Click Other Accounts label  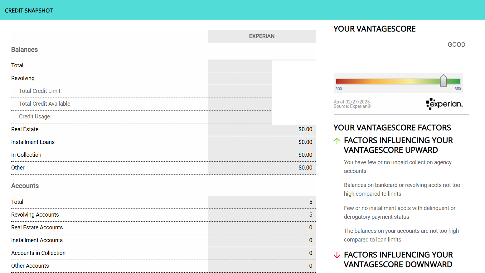[30, 266]
